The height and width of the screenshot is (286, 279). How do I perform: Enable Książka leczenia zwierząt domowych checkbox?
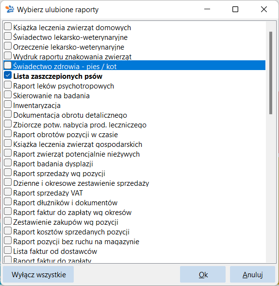(8, 26)
